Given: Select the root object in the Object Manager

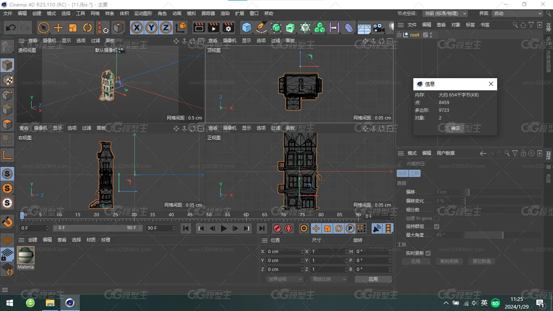Looking at the screenshot, I should pos(415,35).
